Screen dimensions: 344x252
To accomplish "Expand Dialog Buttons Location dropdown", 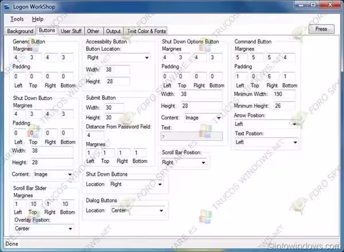I will tap(138, 211).
